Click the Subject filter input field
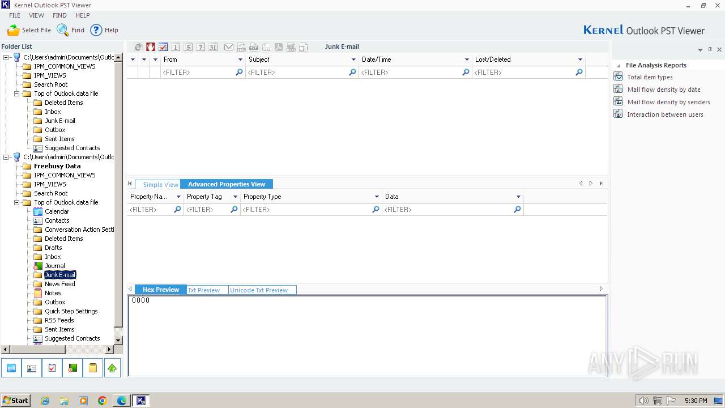 [x=302, y=73]
